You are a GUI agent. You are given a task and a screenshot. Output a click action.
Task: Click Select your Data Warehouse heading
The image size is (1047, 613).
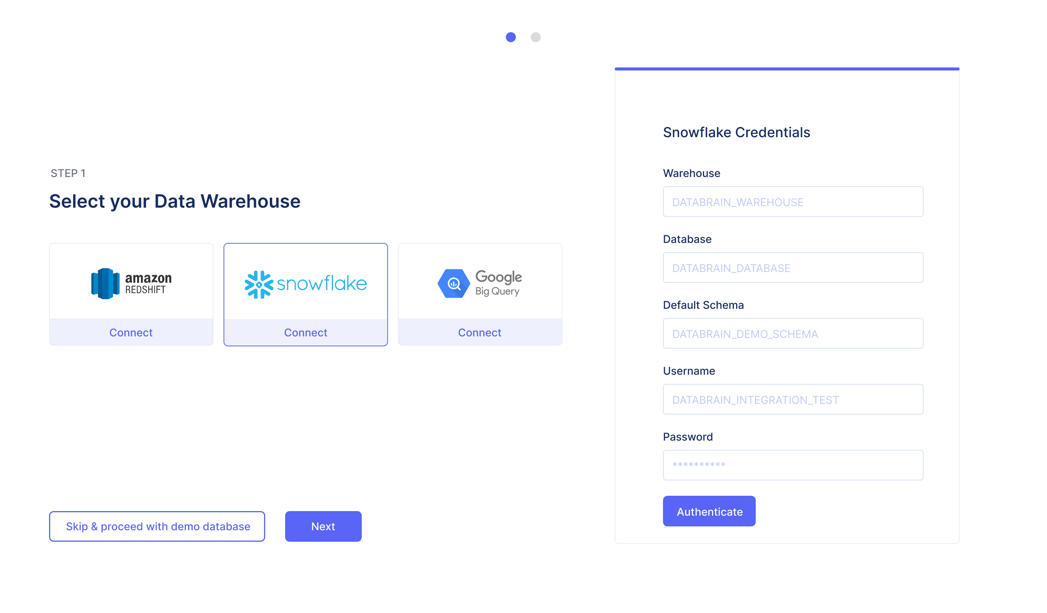click(175, 202)
